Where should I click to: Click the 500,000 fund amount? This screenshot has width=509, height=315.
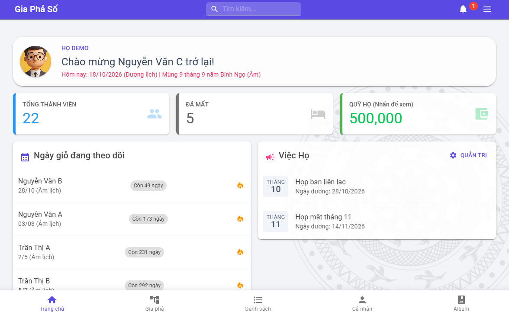click(x=376, y=118)
